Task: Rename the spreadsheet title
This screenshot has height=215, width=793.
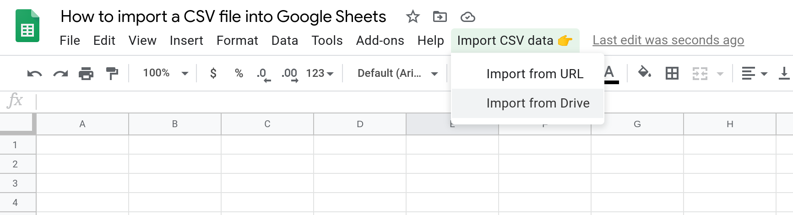Action: coord(223,17)
